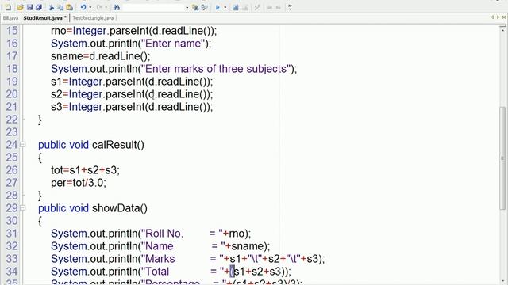Open Find with the binoculars icon
This screenshot has width=508, height=285.
(117, 7)
